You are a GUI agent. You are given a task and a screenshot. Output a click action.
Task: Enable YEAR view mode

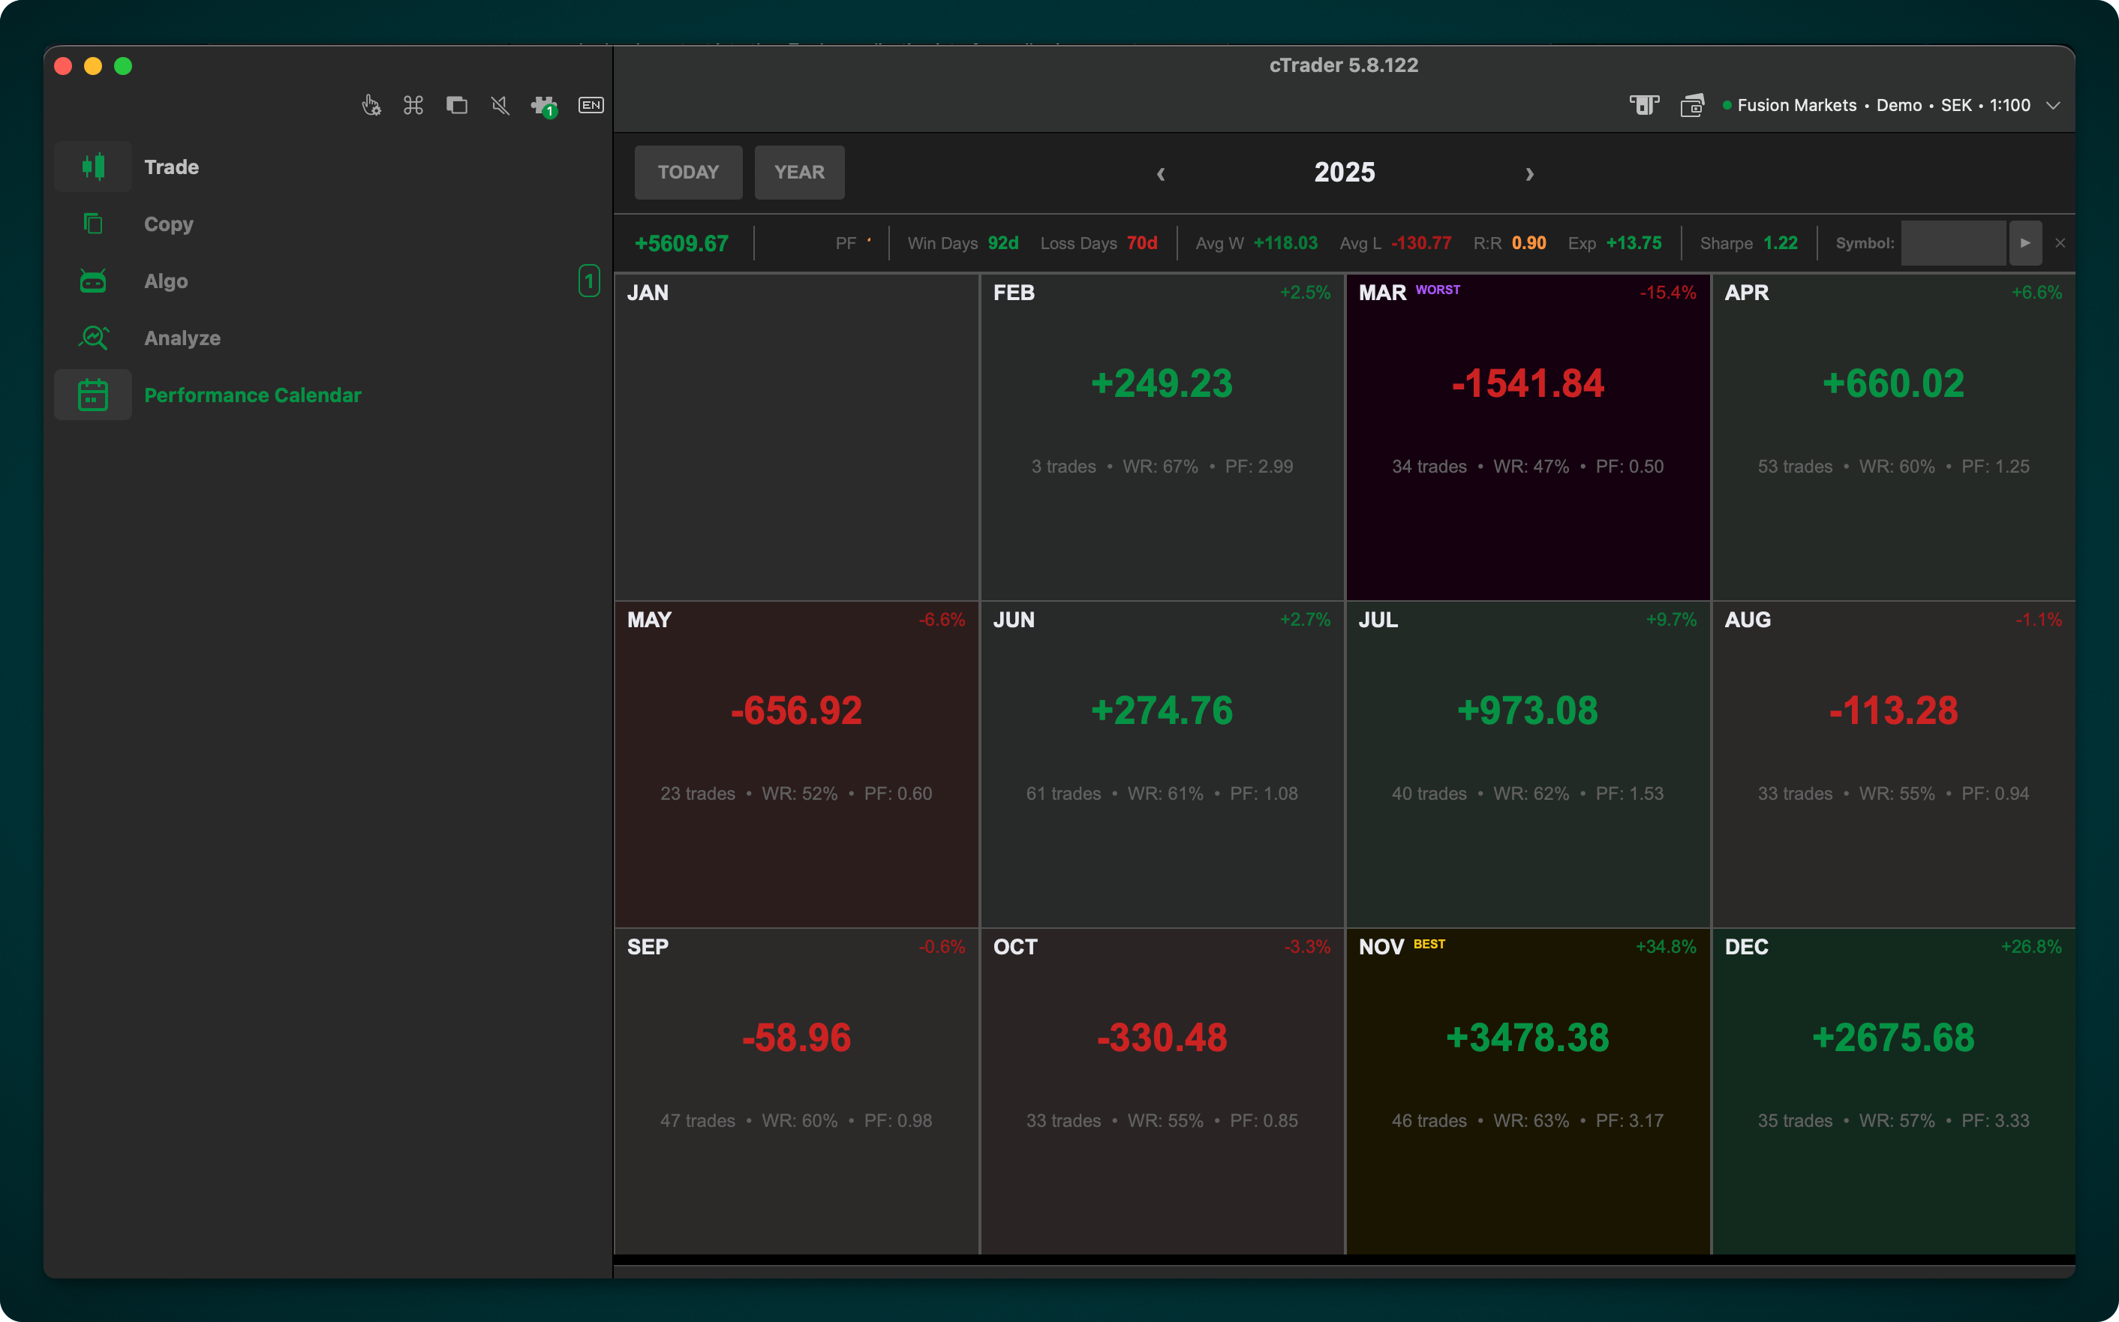pos(799,173)
